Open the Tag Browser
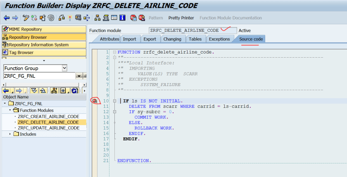347x177 pixels. point(44,52)
